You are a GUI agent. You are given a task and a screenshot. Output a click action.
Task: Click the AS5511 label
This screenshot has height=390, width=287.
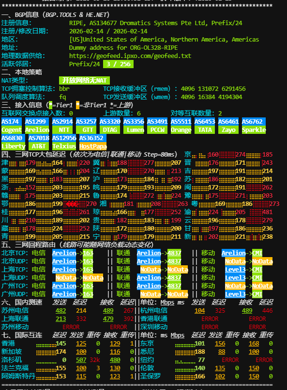click(181, 122)
